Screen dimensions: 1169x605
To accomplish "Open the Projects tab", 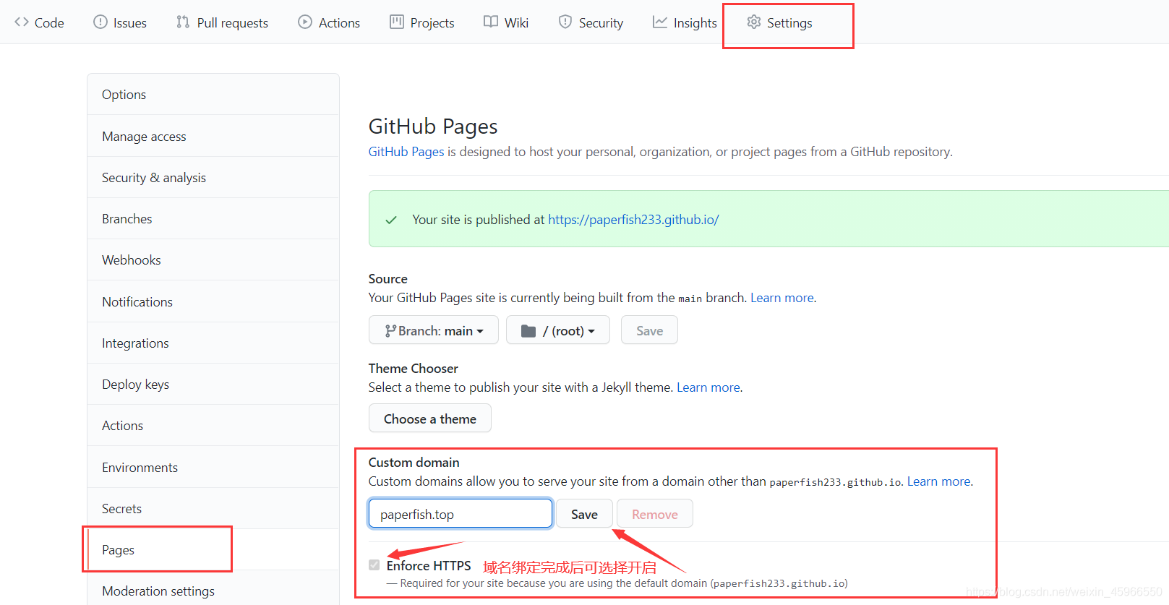I will coord(422,22).
